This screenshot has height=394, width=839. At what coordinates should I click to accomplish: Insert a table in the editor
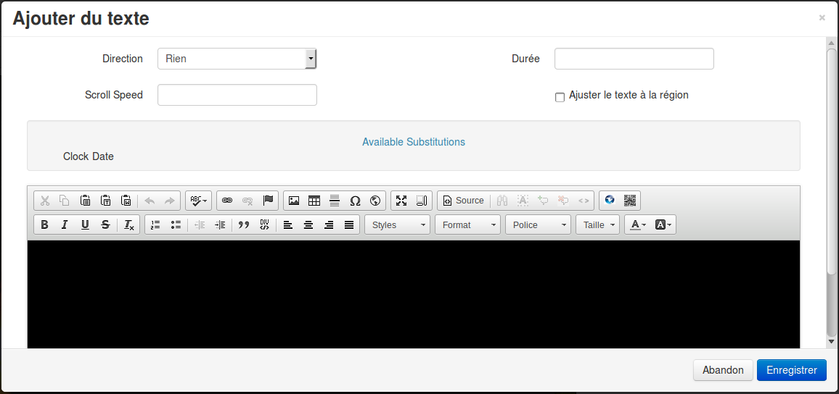click(314, 201)
